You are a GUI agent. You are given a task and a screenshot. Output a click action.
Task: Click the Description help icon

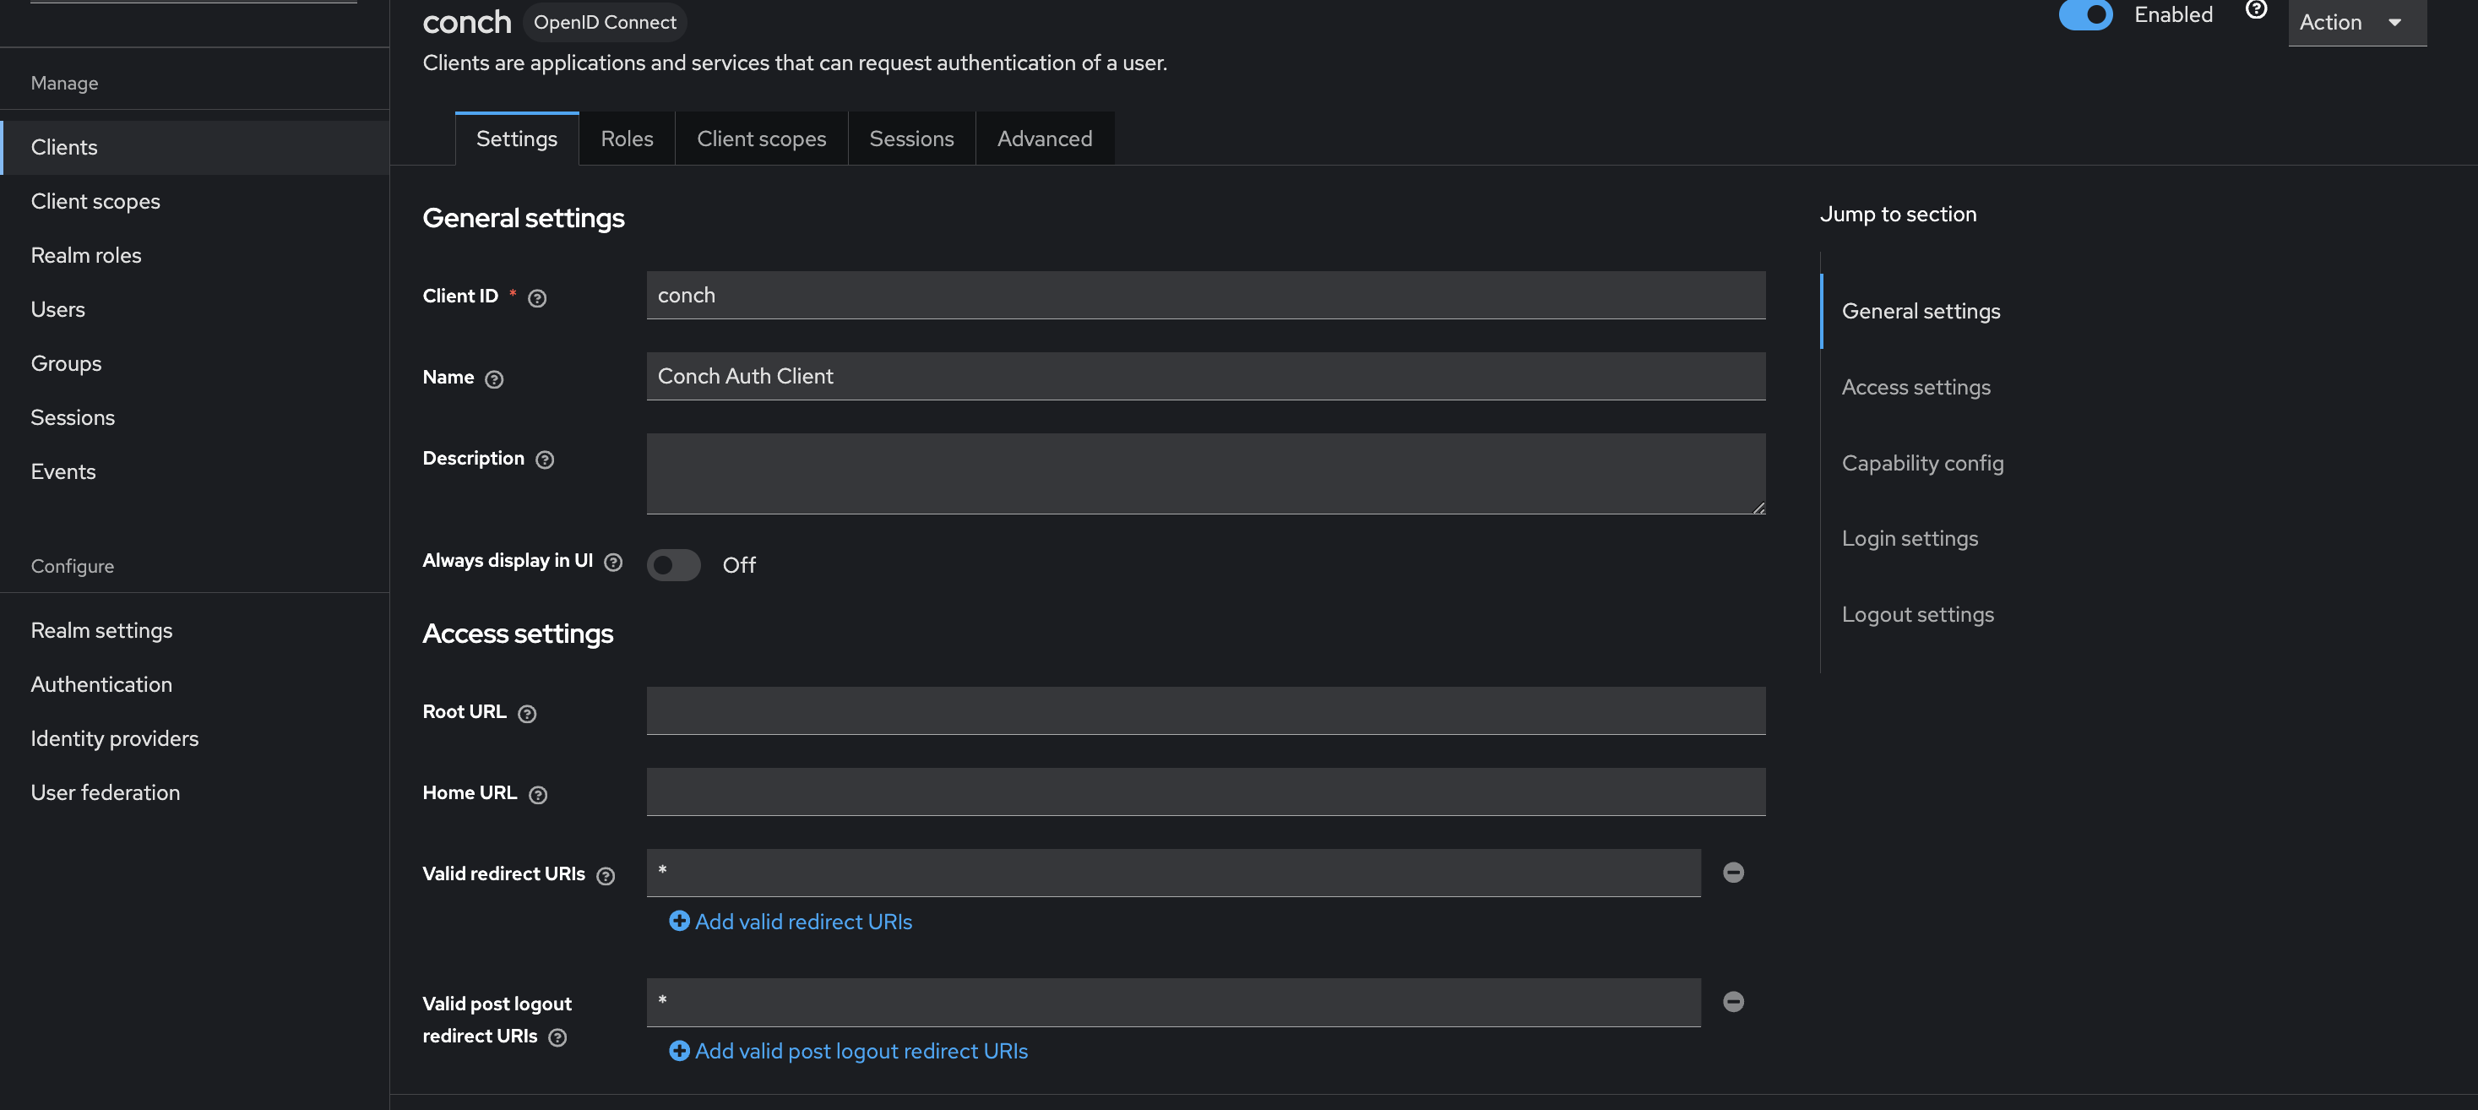point(545,460)
